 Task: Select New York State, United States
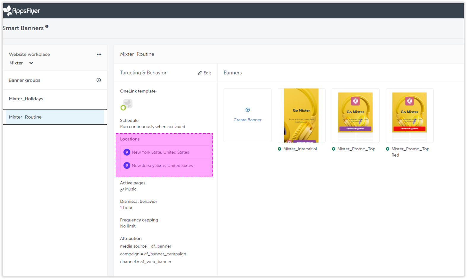(166, 152)
